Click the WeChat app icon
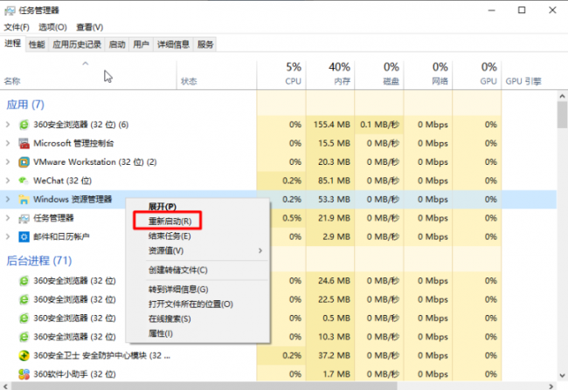The width and height of the screenshot is (568, 390). [24, 181]
